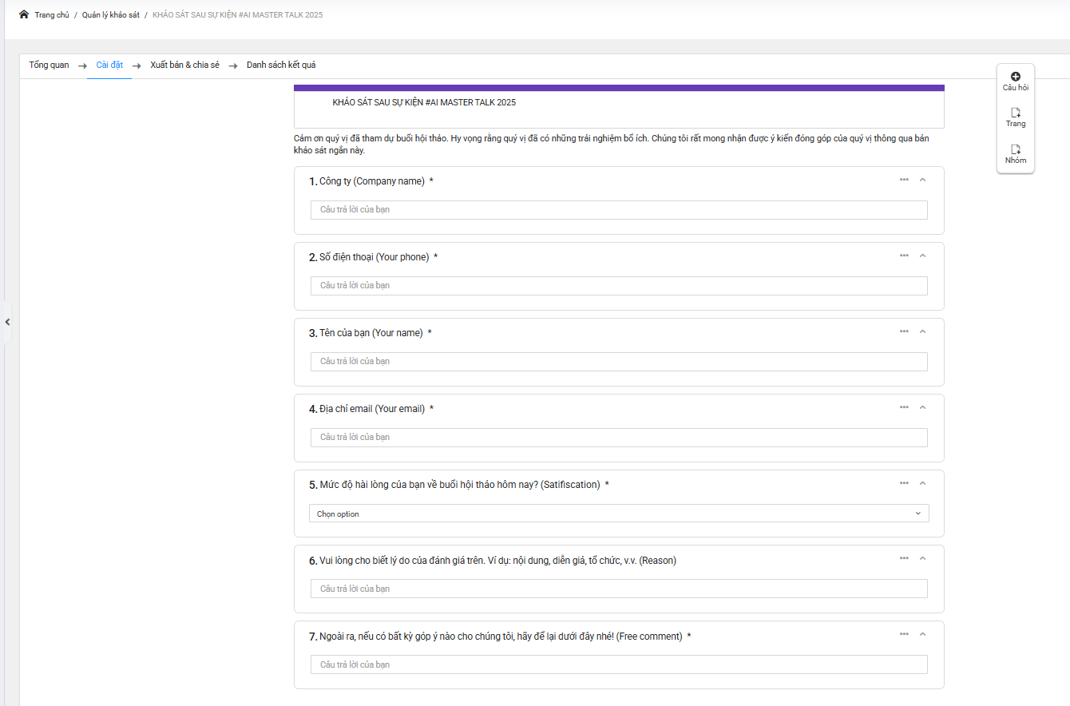
Task: Collapse the Your name question card
Action: point(922,331)
